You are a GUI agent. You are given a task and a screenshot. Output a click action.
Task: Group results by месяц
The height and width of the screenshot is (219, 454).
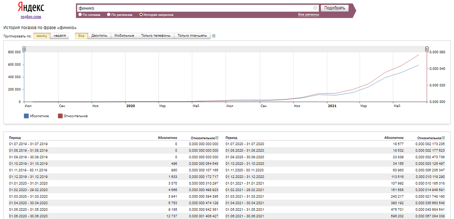click(x=41, y=36)
